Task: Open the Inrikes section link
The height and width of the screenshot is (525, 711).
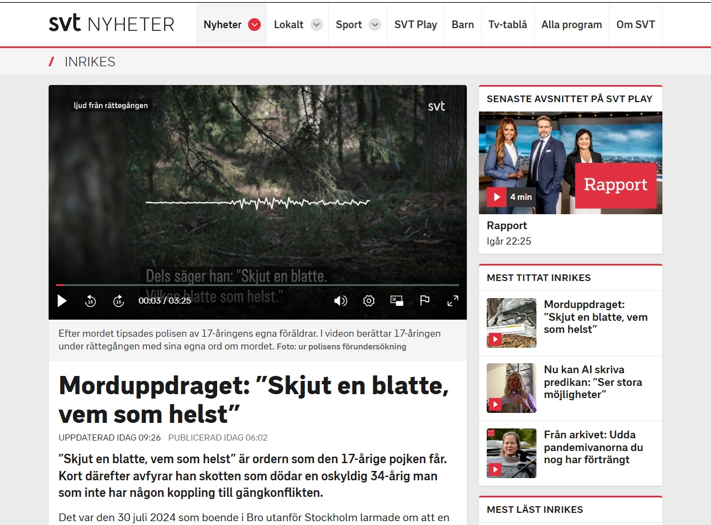Action: click(x=89, y=62)
